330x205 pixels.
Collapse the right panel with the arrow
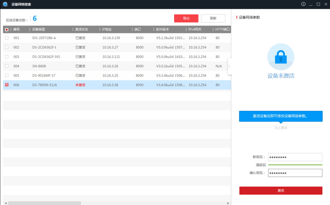[229, 66]
